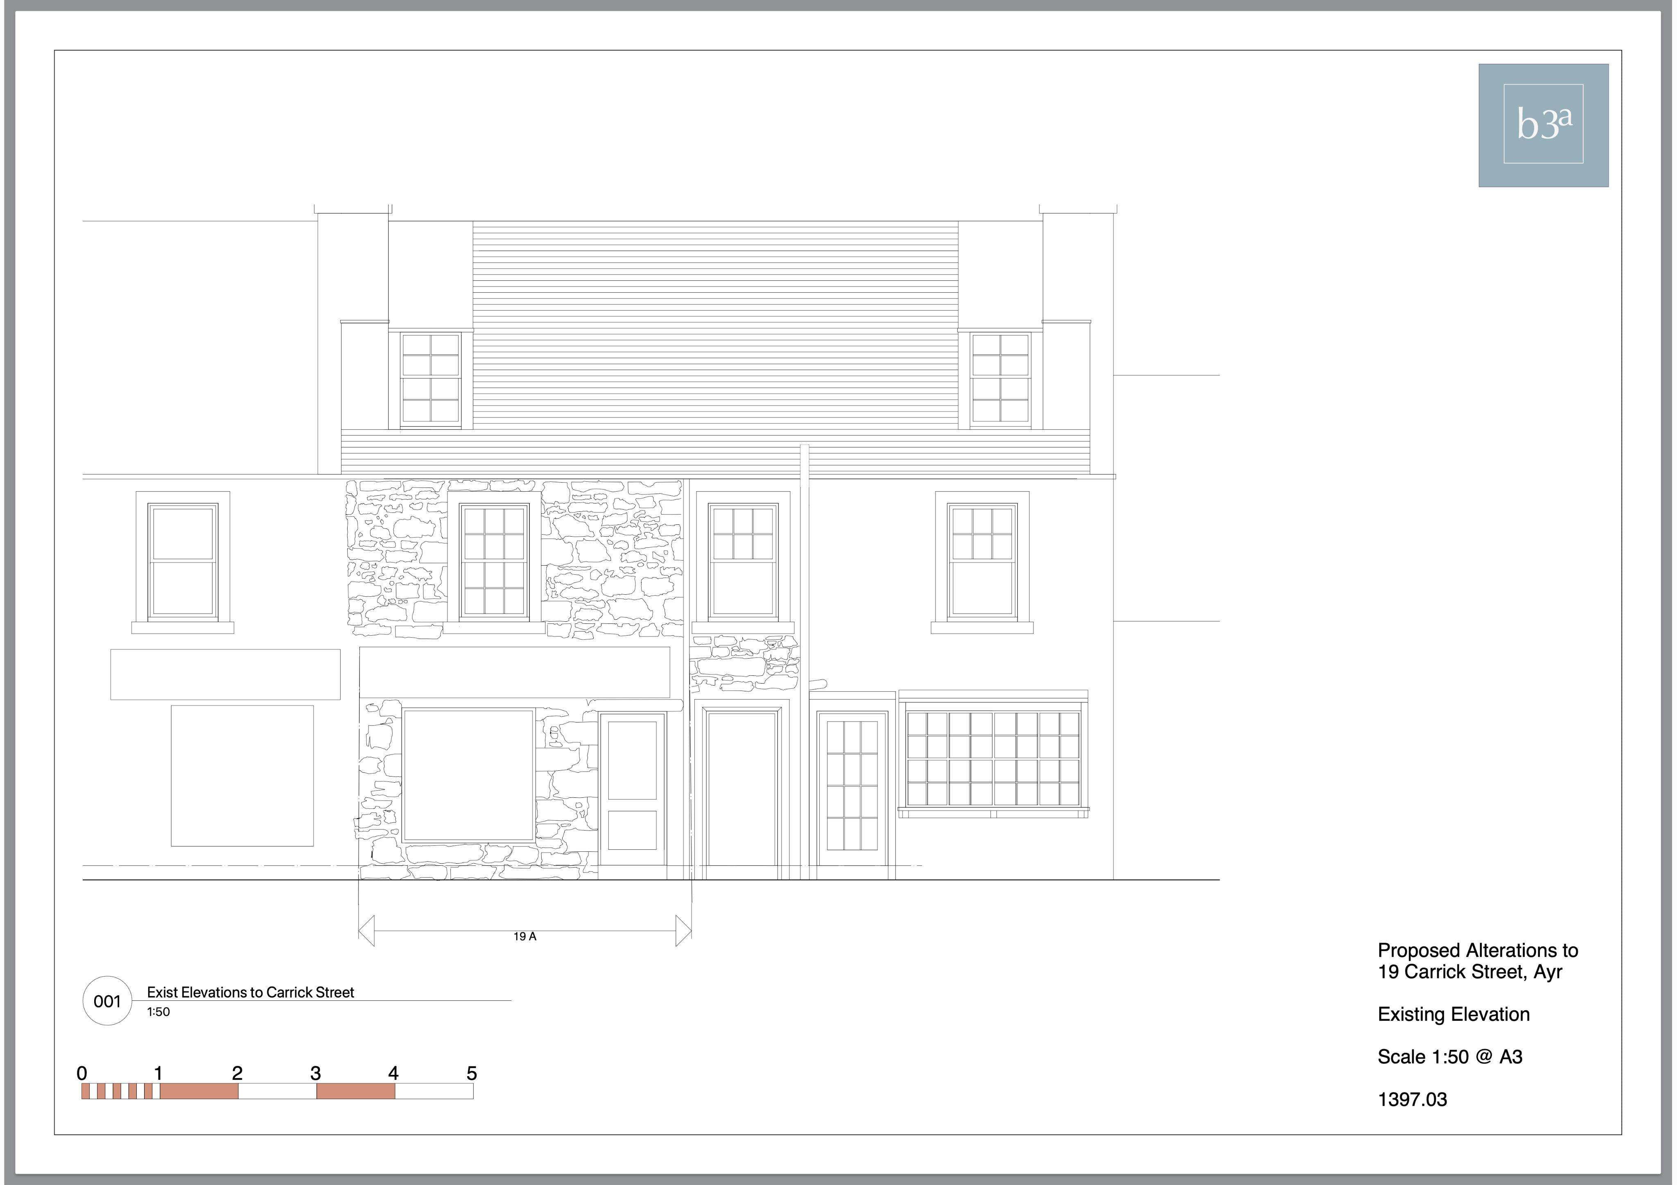Click the scale bar number 0
The height and width of the screenshot is (1185, 1677).
click(82, 1073)
